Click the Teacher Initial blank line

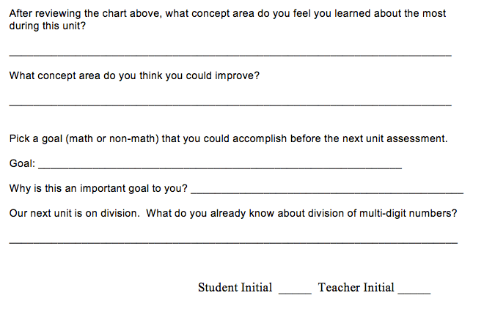414,292
